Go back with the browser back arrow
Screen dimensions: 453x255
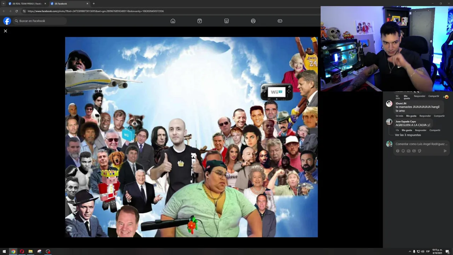5,11
